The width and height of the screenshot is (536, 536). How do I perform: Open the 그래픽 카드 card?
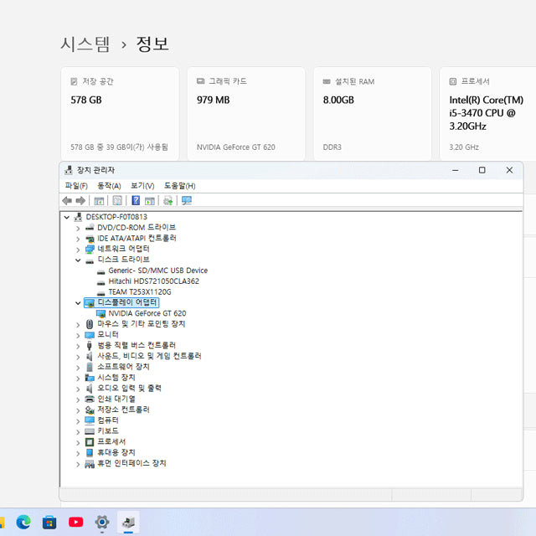coord(245,114)
